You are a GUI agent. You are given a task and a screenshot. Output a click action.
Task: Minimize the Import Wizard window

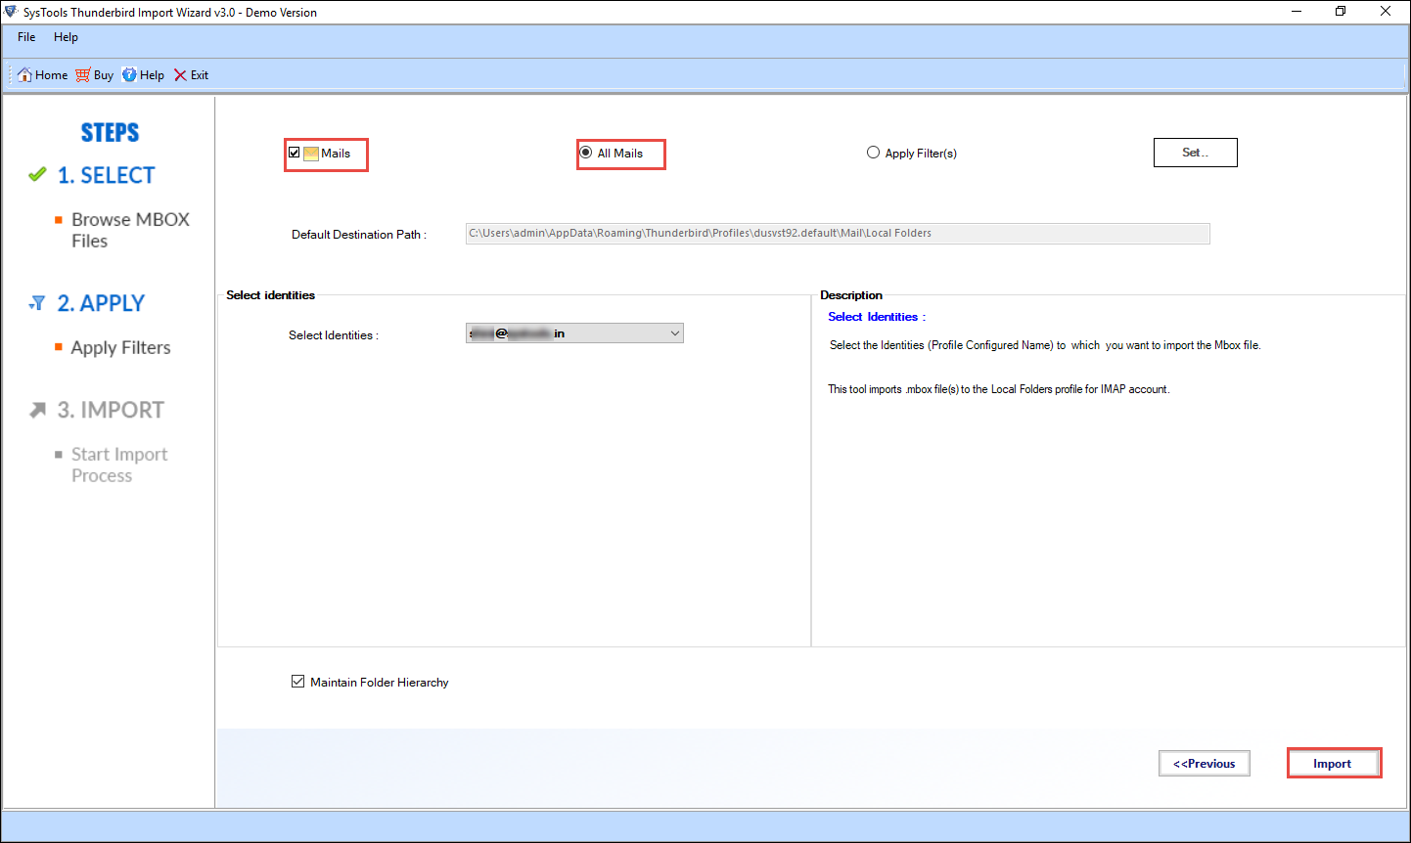[1297, 12]
